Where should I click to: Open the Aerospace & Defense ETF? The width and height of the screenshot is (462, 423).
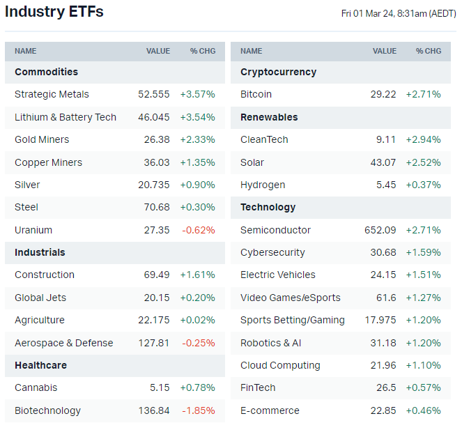[x=63, y=343]
